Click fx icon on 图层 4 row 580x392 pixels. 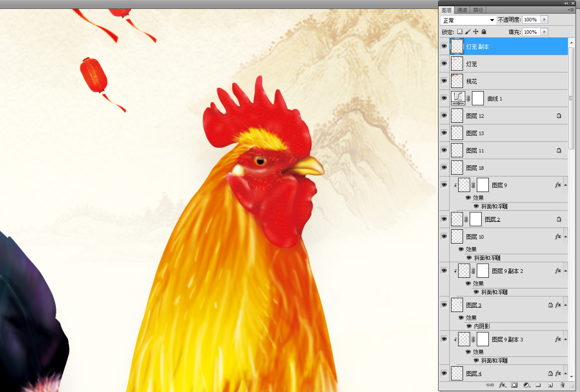pyautogui.click(x=558, y=373)
